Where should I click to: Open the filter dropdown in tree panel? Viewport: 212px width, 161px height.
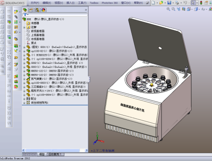(26, 15)
